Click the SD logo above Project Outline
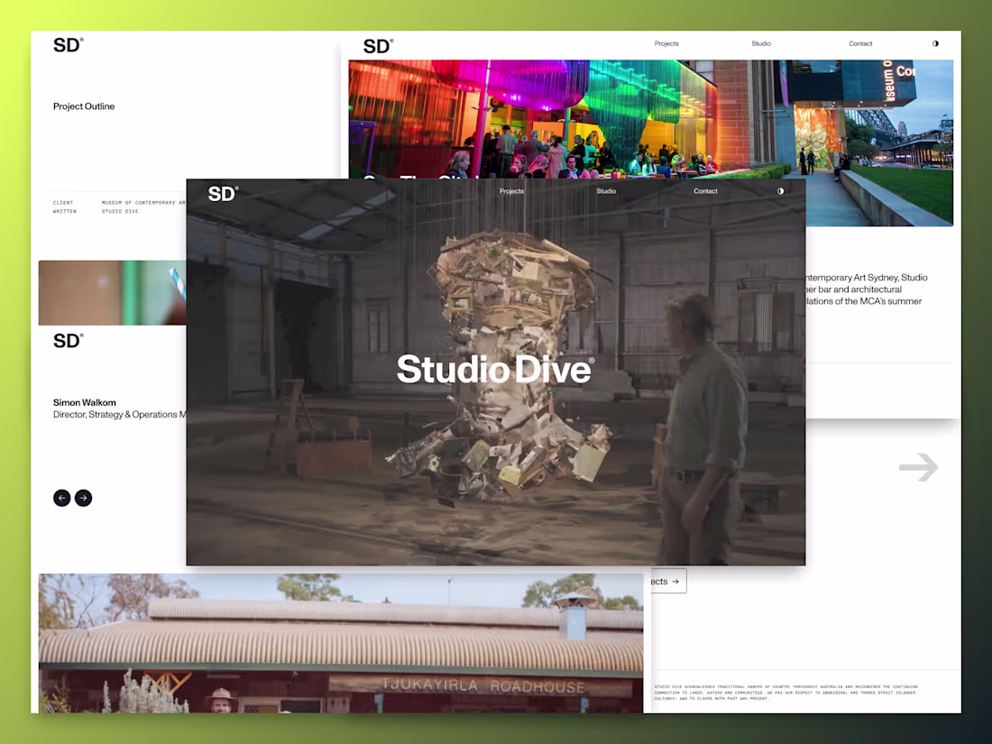The width and height of the screenshot is (992, 744). [x=68, y=44]
